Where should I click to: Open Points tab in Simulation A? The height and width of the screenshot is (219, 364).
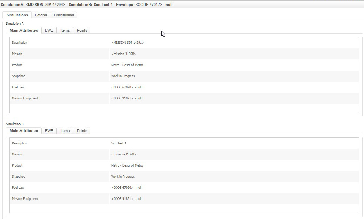(82, 31)
